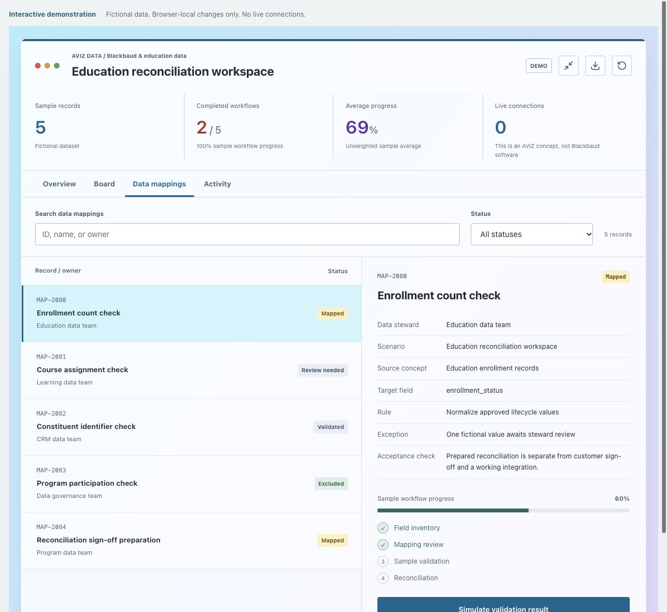Click the 60% progress percentage label
667x612 pixels.
pyautogui.click(x=622, y=499)
